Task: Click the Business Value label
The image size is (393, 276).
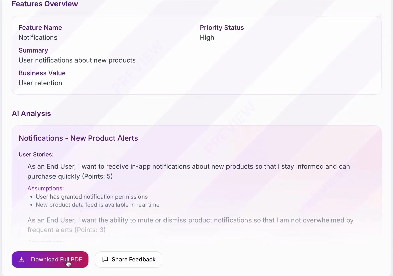Action: (x=42, y=73)
